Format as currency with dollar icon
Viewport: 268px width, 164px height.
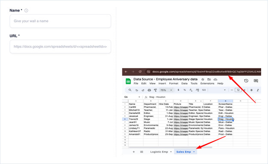point(178,90)
